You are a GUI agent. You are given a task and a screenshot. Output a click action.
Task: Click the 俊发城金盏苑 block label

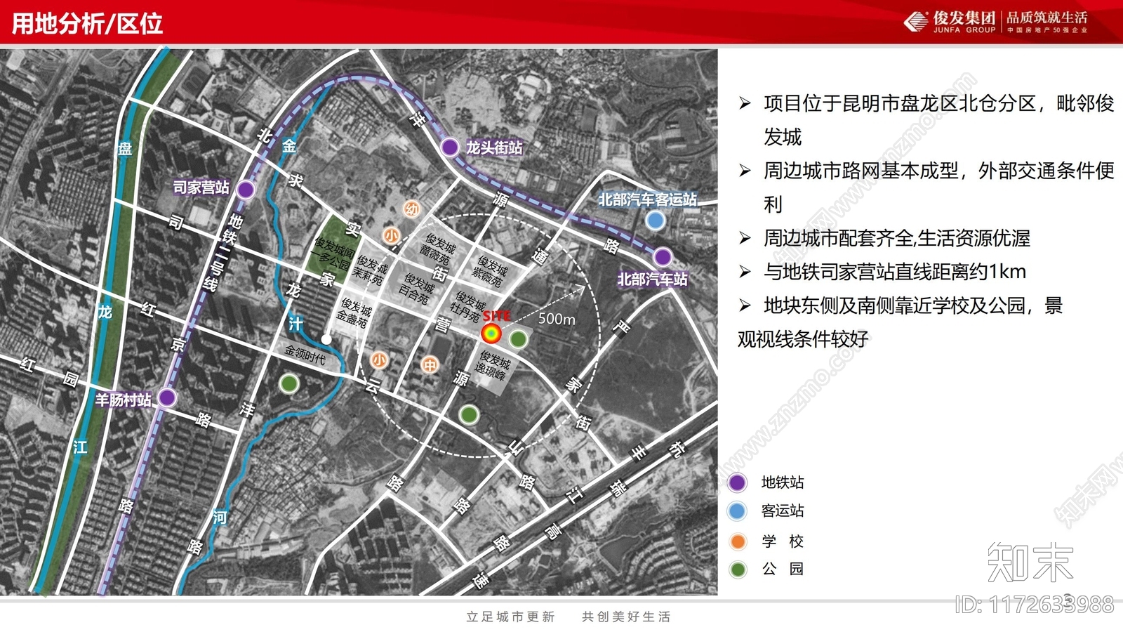(354, 312)
